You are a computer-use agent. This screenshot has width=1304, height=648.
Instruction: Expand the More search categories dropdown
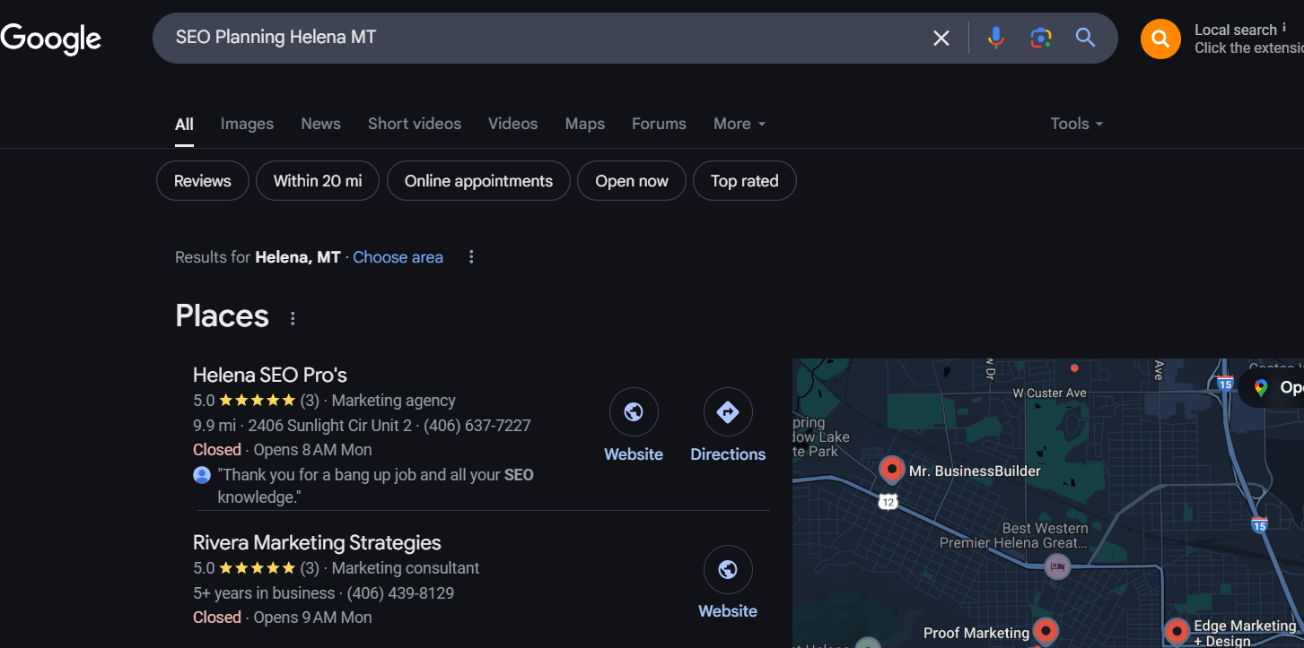[x=740, y=124]
